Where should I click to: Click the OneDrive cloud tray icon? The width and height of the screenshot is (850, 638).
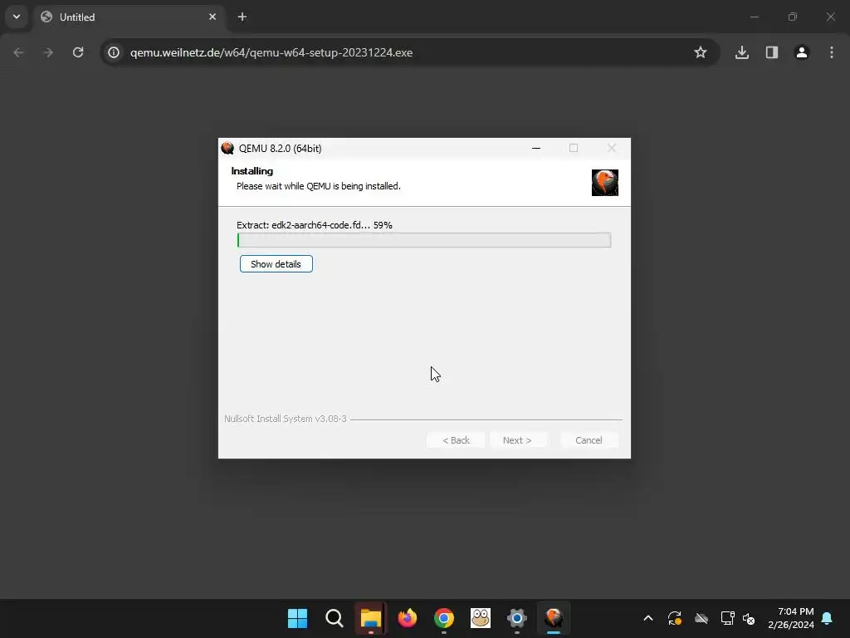[x=701, y=618]
